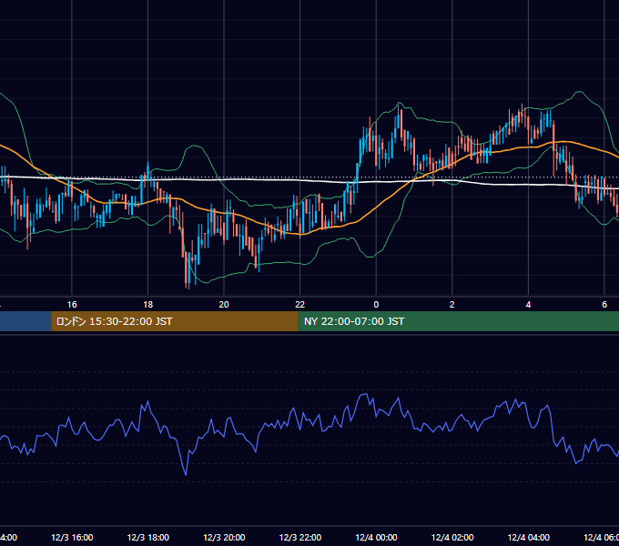Click the 2 hour label on upper axis

[x=452, y=305]
